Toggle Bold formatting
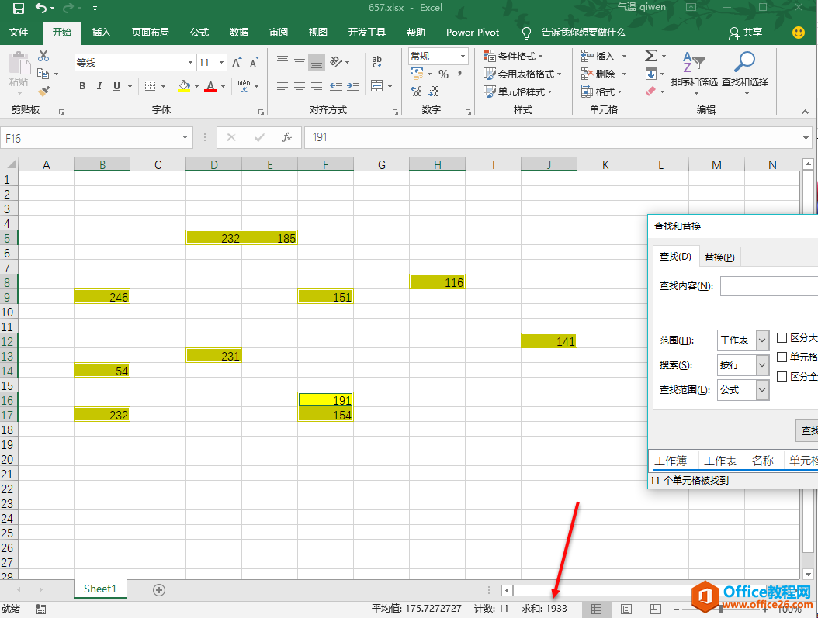818x618 pixels. 82,86
